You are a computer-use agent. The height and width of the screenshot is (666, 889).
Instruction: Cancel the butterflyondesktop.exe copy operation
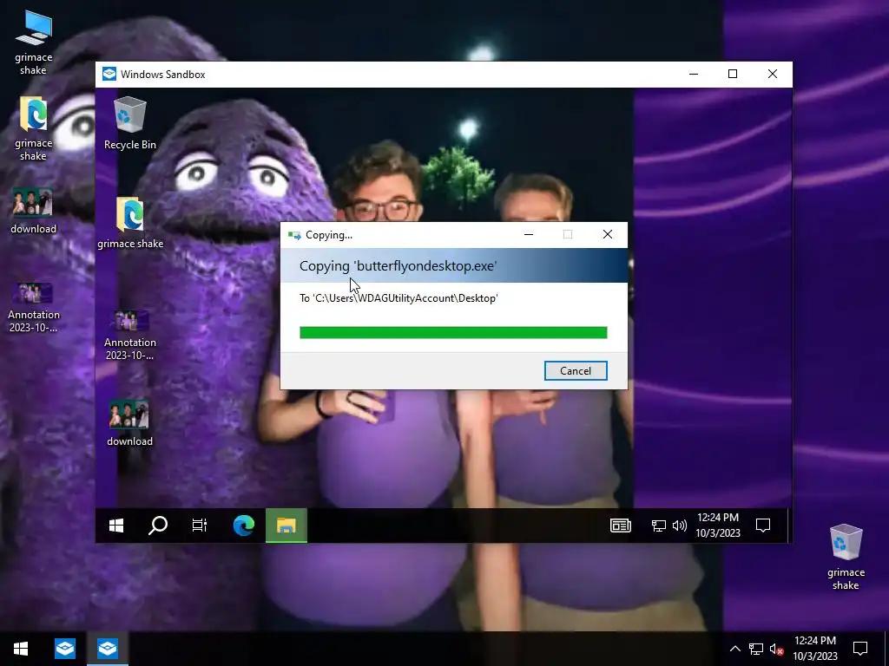(576, 371)
